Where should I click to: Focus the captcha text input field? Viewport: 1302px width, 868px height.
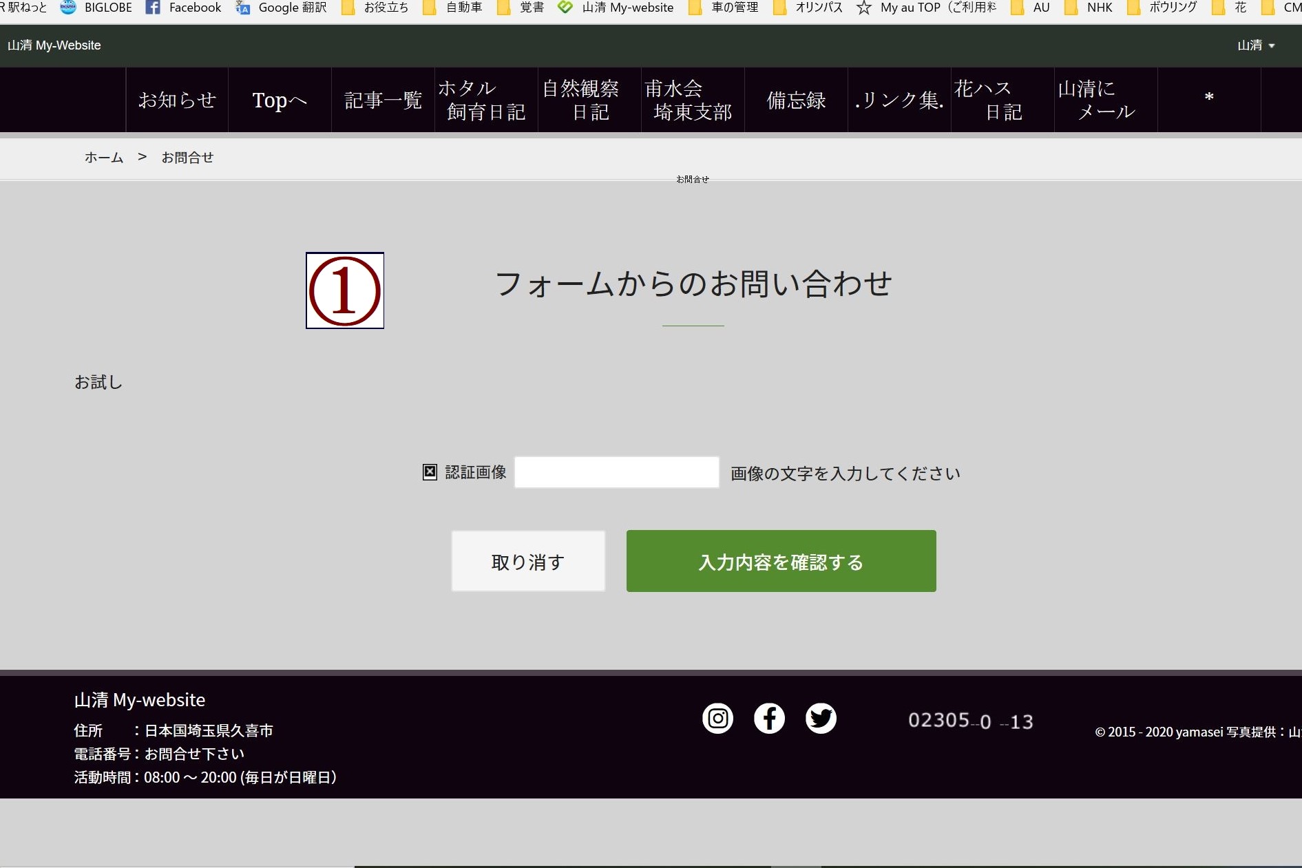coord(617,472)
